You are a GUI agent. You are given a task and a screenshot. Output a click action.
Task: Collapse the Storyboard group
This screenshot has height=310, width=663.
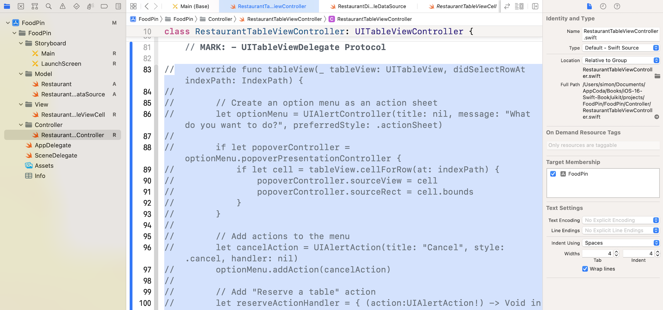[21, 43]
